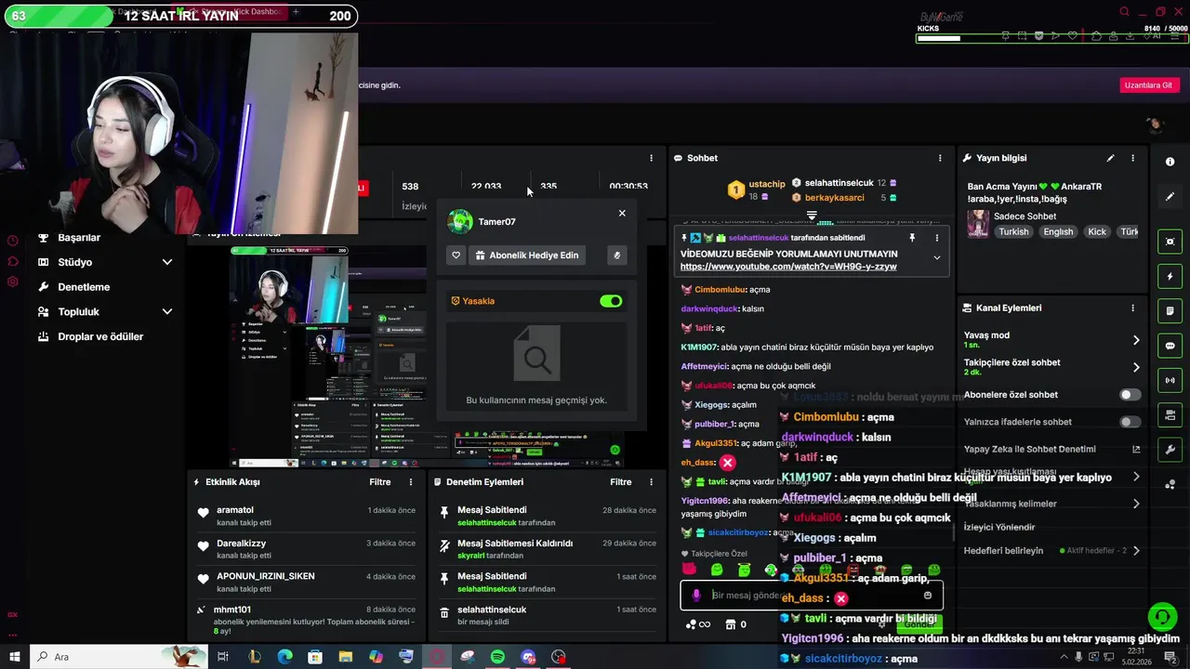Click Abonelik Hediye Edin button
This screenshot has height=669, width=1190.
(527, 256)
